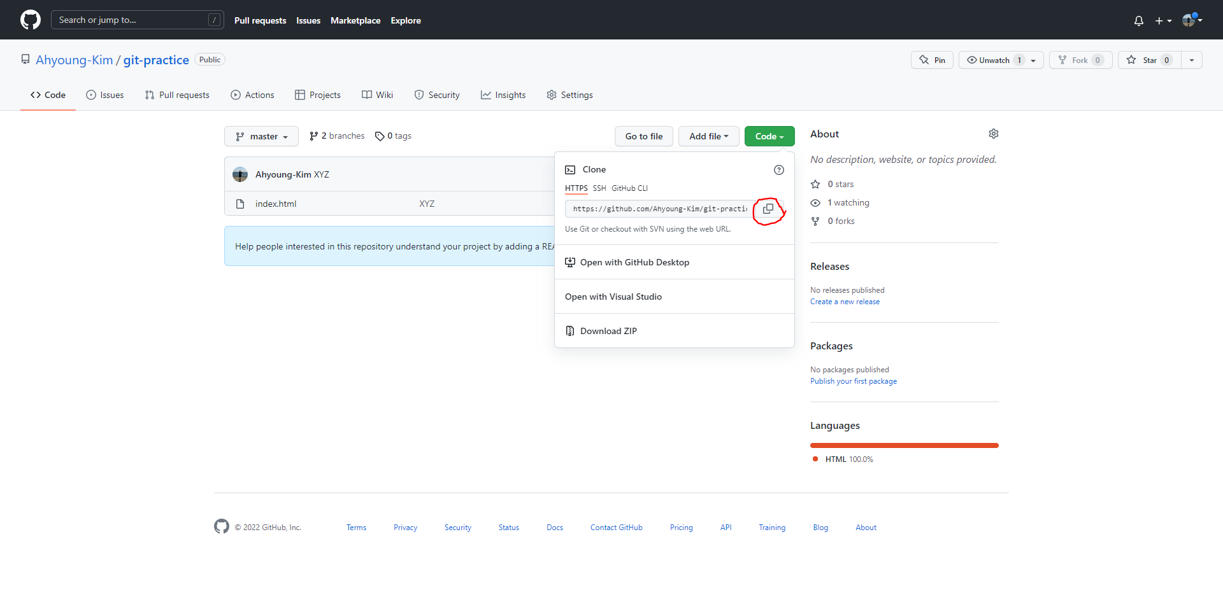Open the repository Pull requests tab
Screen dimensions: 1223x595
point(177,95)
